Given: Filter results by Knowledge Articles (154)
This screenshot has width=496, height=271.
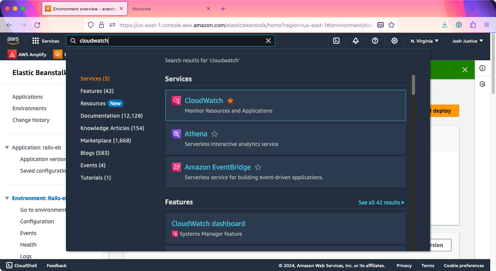Looking at the screenshot, I should [x=112, y=128].
